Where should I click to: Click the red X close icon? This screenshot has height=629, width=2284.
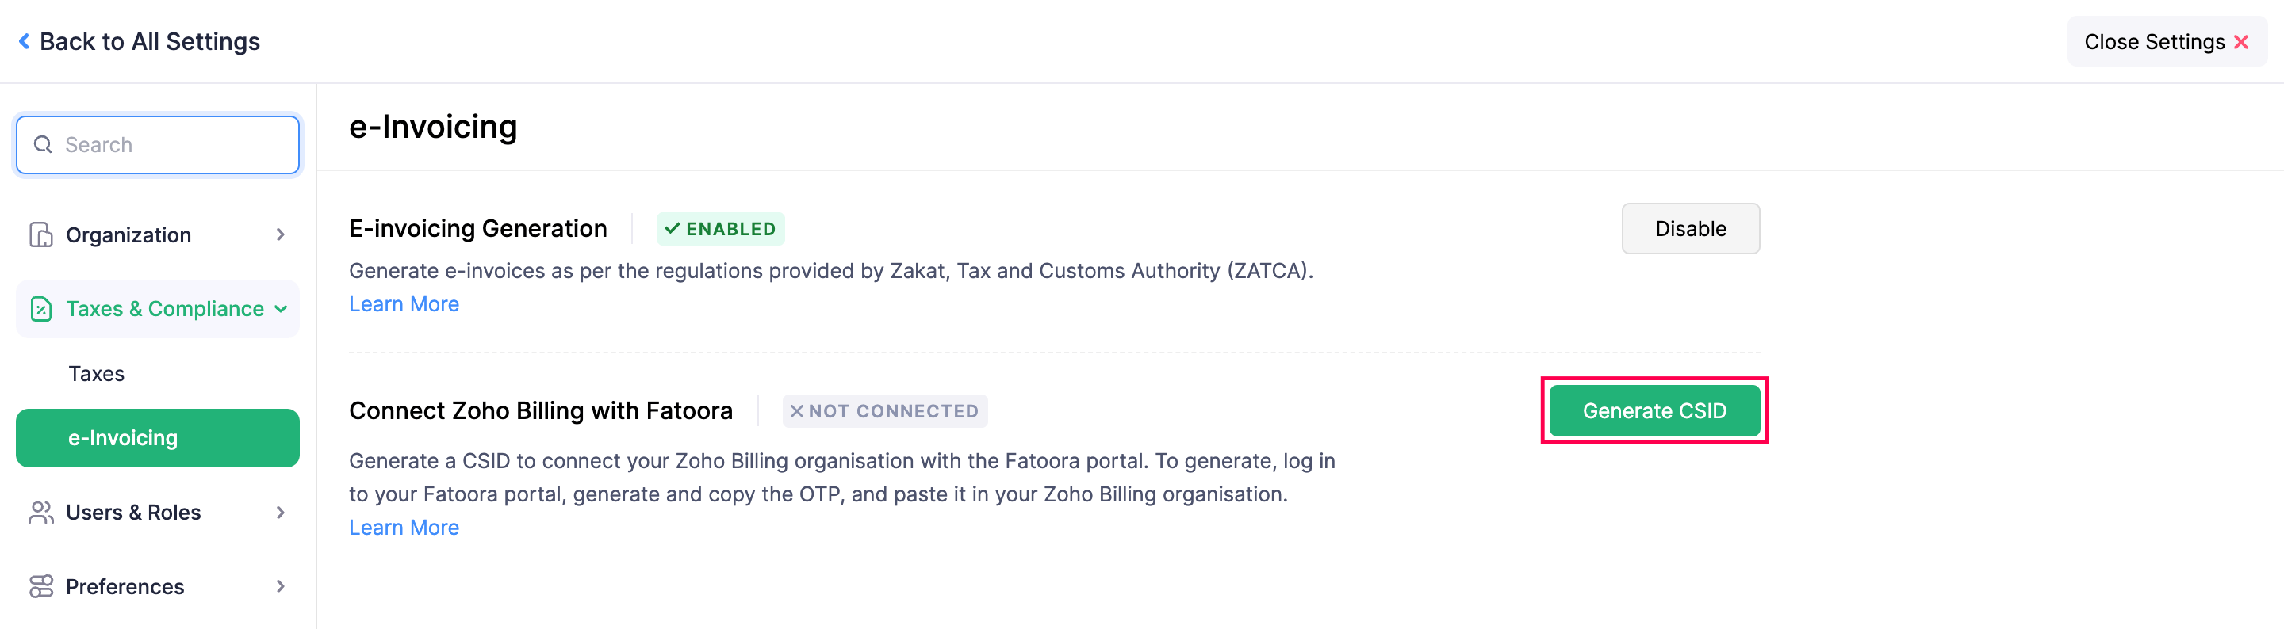[2240, 42]
